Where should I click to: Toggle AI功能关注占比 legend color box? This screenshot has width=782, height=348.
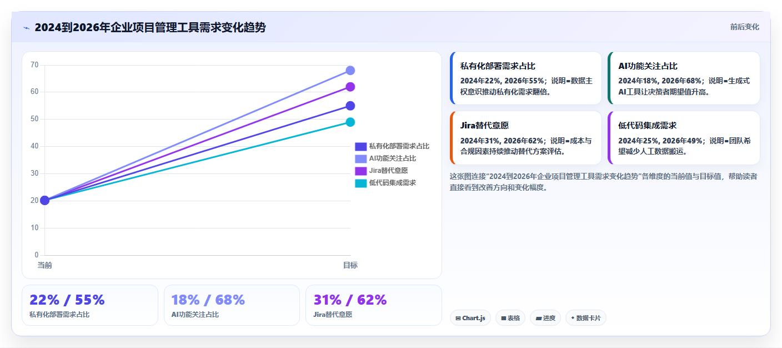[x=361, y=158]
